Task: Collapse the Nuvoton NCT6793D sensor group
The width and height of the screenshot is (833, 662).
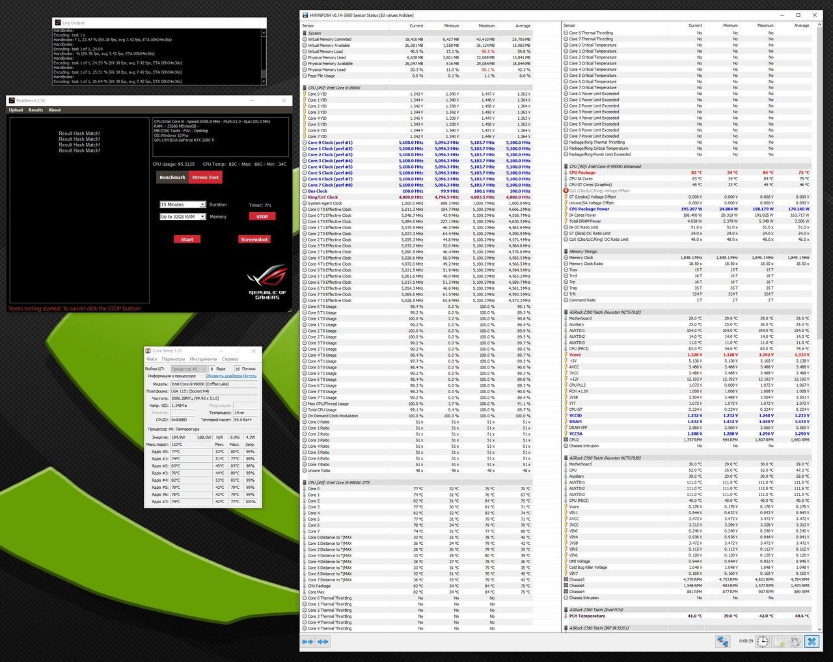Action: (566, 458)
